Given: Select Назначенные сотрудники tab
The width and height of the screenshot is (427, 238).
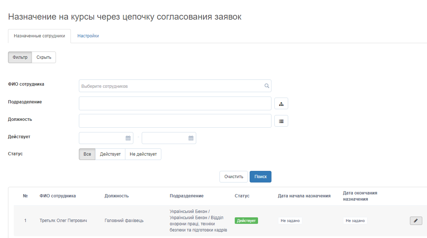Looking at the screenshot, I should click(40, 36).
